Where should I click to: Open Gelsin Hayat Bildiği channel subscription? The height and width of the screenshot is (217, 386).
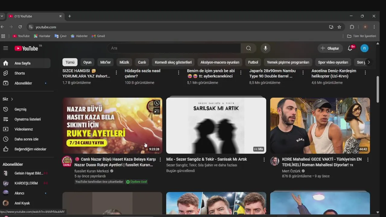pyautogui.click(x=25, y=173)
